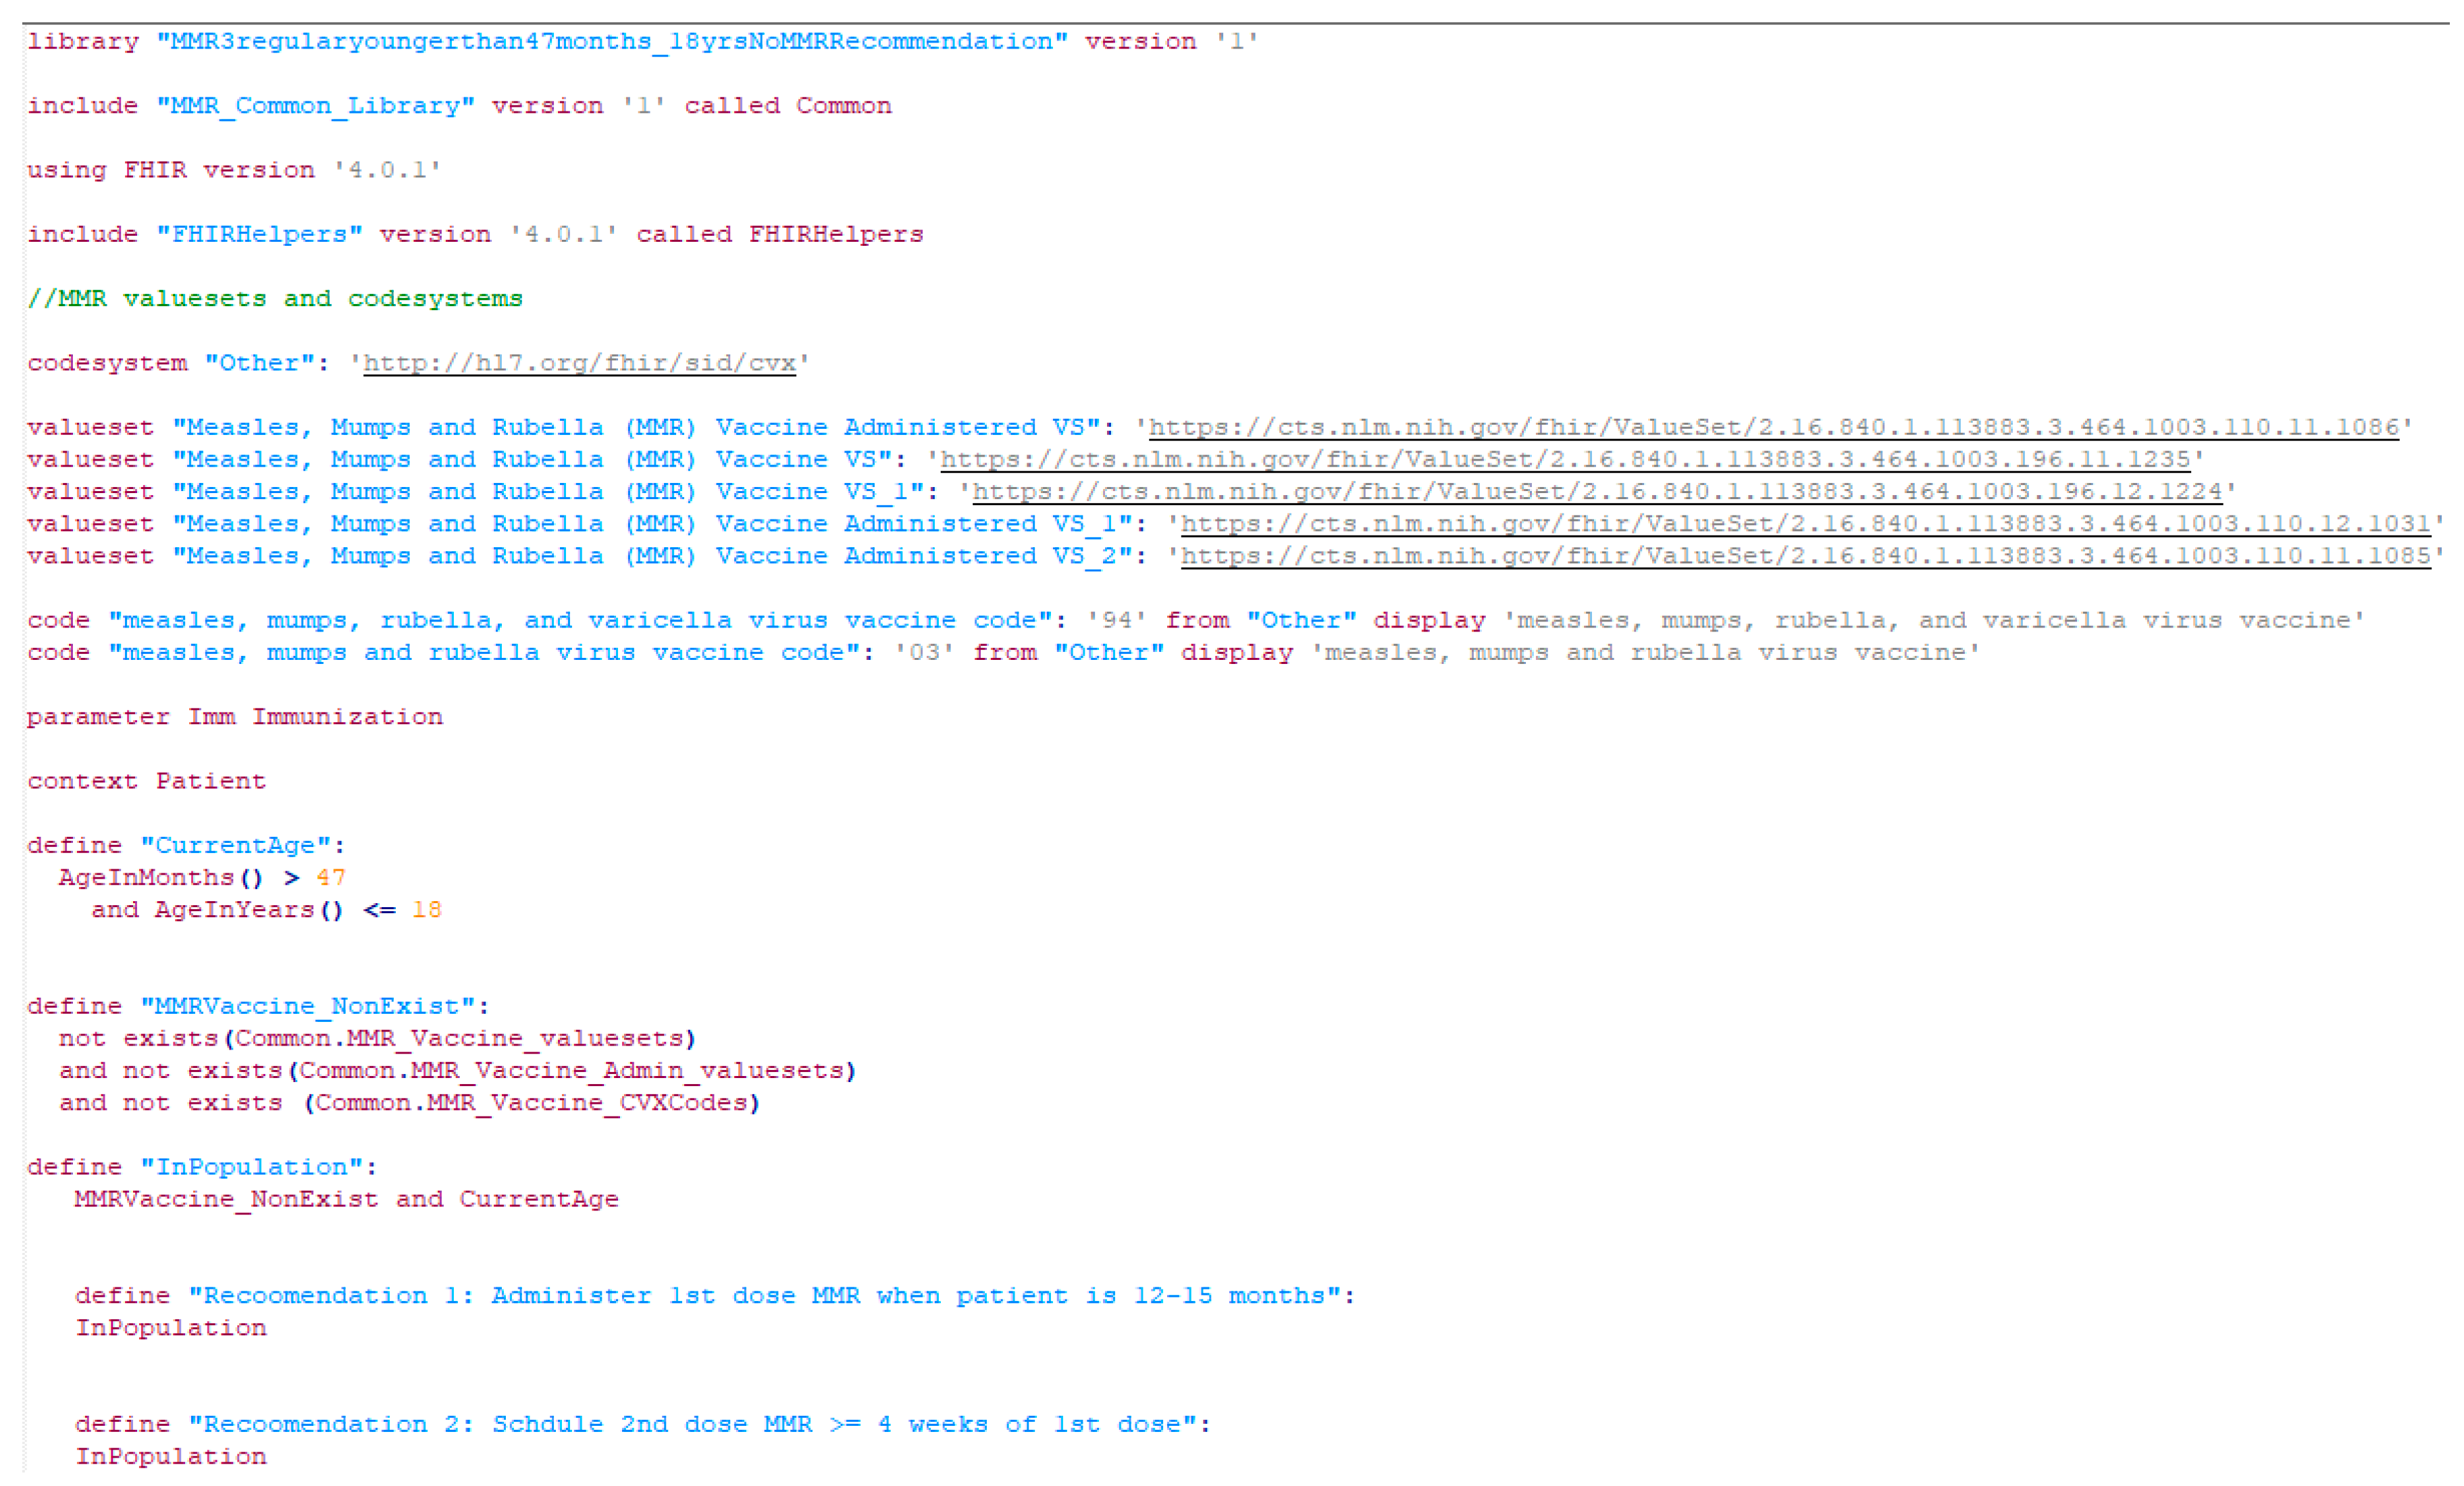Click the CVX code value '94'

(x=1116, y=620)
